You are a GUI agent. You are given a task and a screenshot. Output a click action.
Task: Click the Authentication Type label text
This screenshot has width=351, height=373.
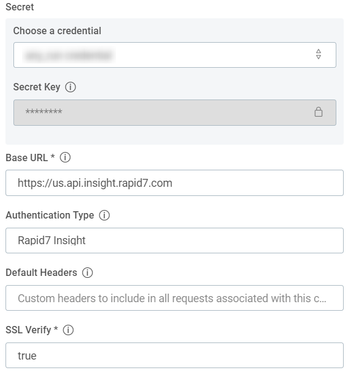tap(50, 215)
